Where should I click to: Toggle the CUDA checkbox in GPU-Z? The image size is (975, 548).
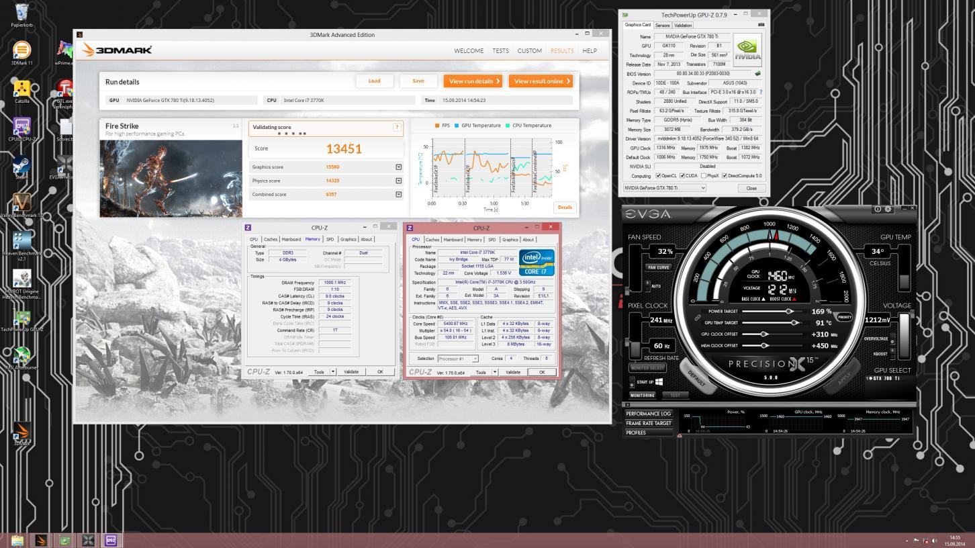click(x=682, y=176)
